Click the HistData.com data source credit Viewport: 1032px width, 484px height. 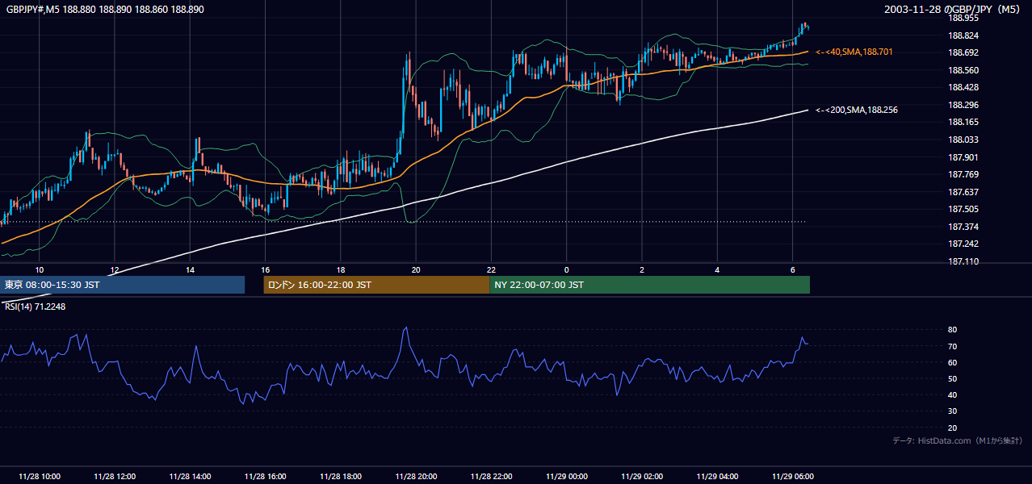[957, 440]
